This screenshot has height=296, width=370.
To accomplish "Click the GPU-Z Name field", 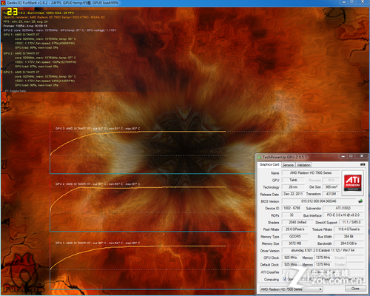I will click(x=311, y=173).
